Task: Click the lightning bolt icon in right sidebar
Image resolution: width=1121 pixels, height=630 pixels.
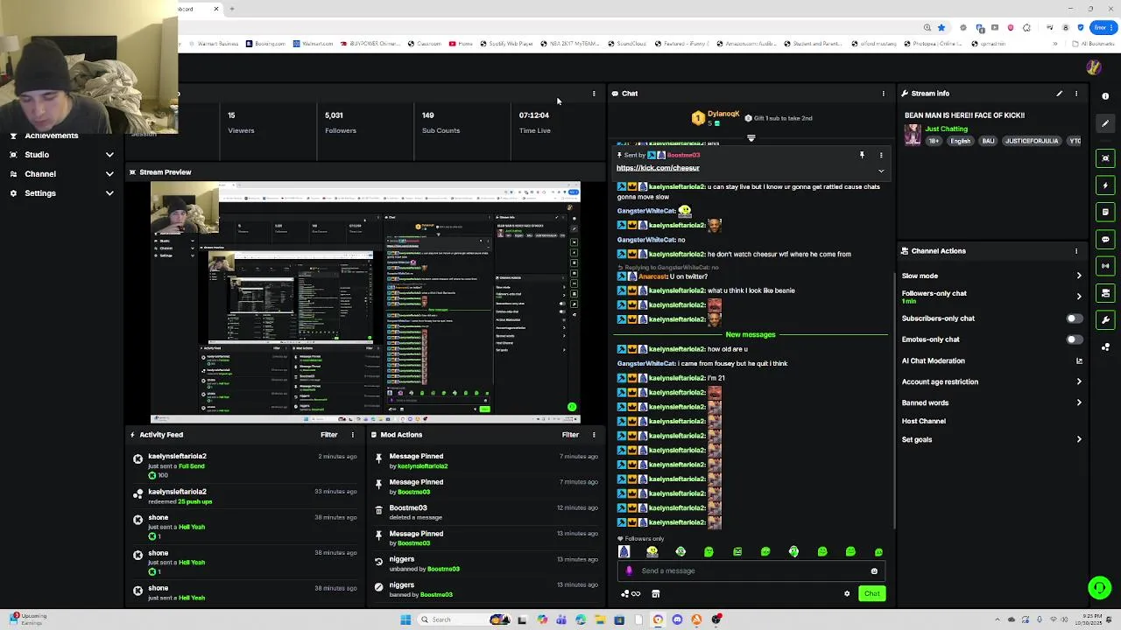Action: (1105, 185)
